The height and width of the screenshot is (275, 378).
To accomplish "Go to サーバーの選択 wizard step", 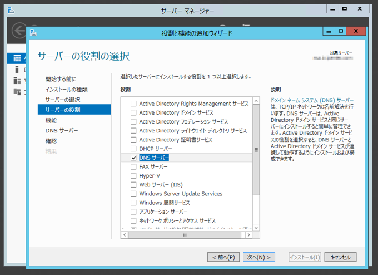I will (x=63, y=100).
